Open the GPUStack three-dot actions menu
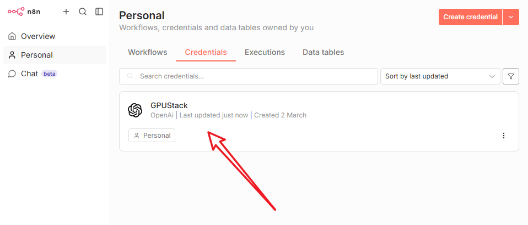Viewport: 528px width, 225px height. point(503,136)
